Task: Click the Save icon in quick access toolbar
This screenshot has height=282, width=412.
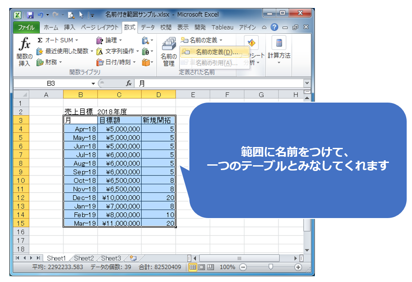Action: (x=30, y=15)
